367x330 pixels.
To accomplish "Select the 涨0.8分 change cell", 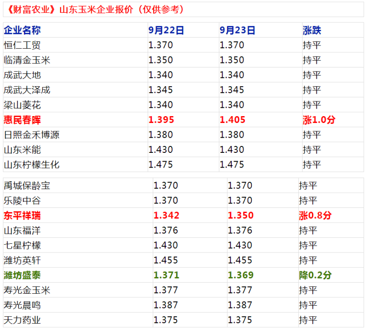I will (x=315, y=216).
